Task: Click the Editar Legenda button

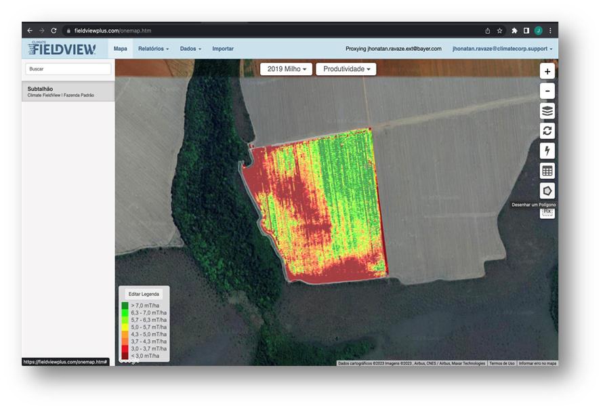Action: 144,294
